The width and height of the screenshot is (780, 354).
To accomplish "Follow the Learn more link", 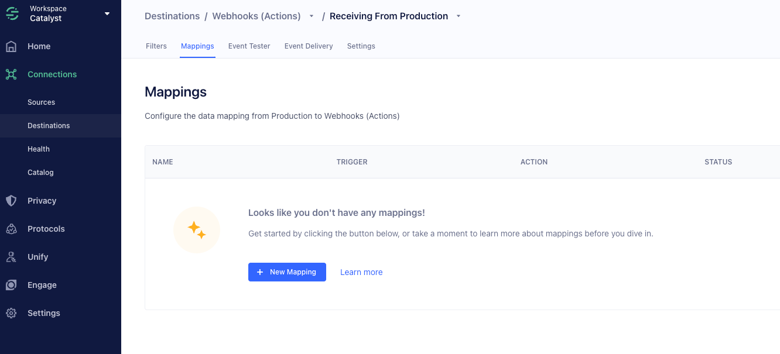I will 361,272.
